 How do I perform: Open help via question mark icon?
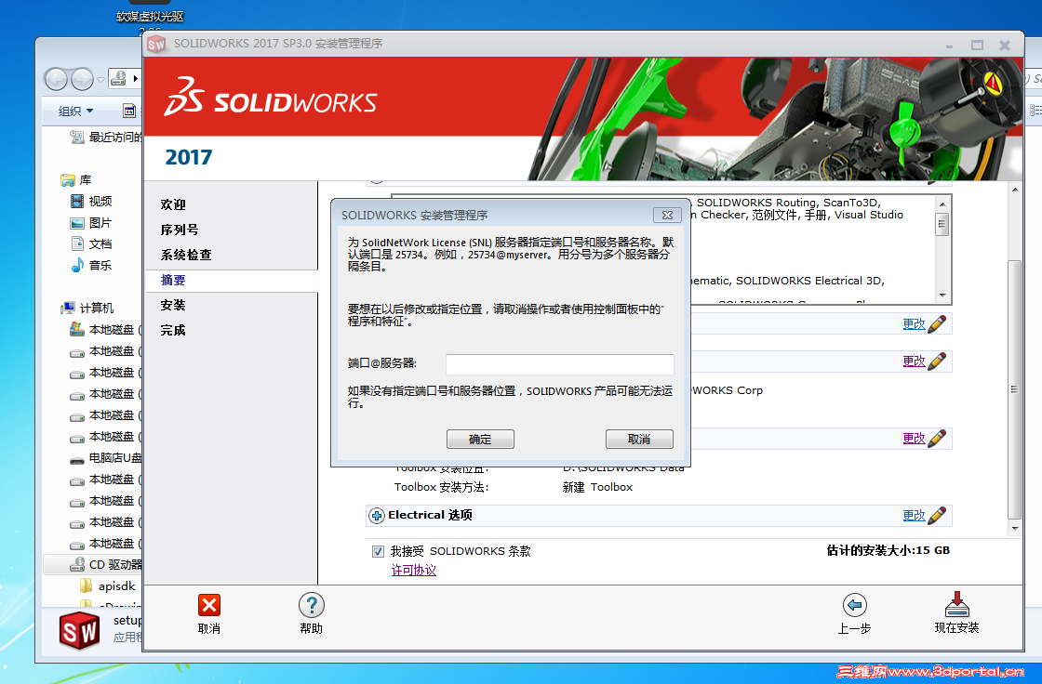[x=311, y=605]
